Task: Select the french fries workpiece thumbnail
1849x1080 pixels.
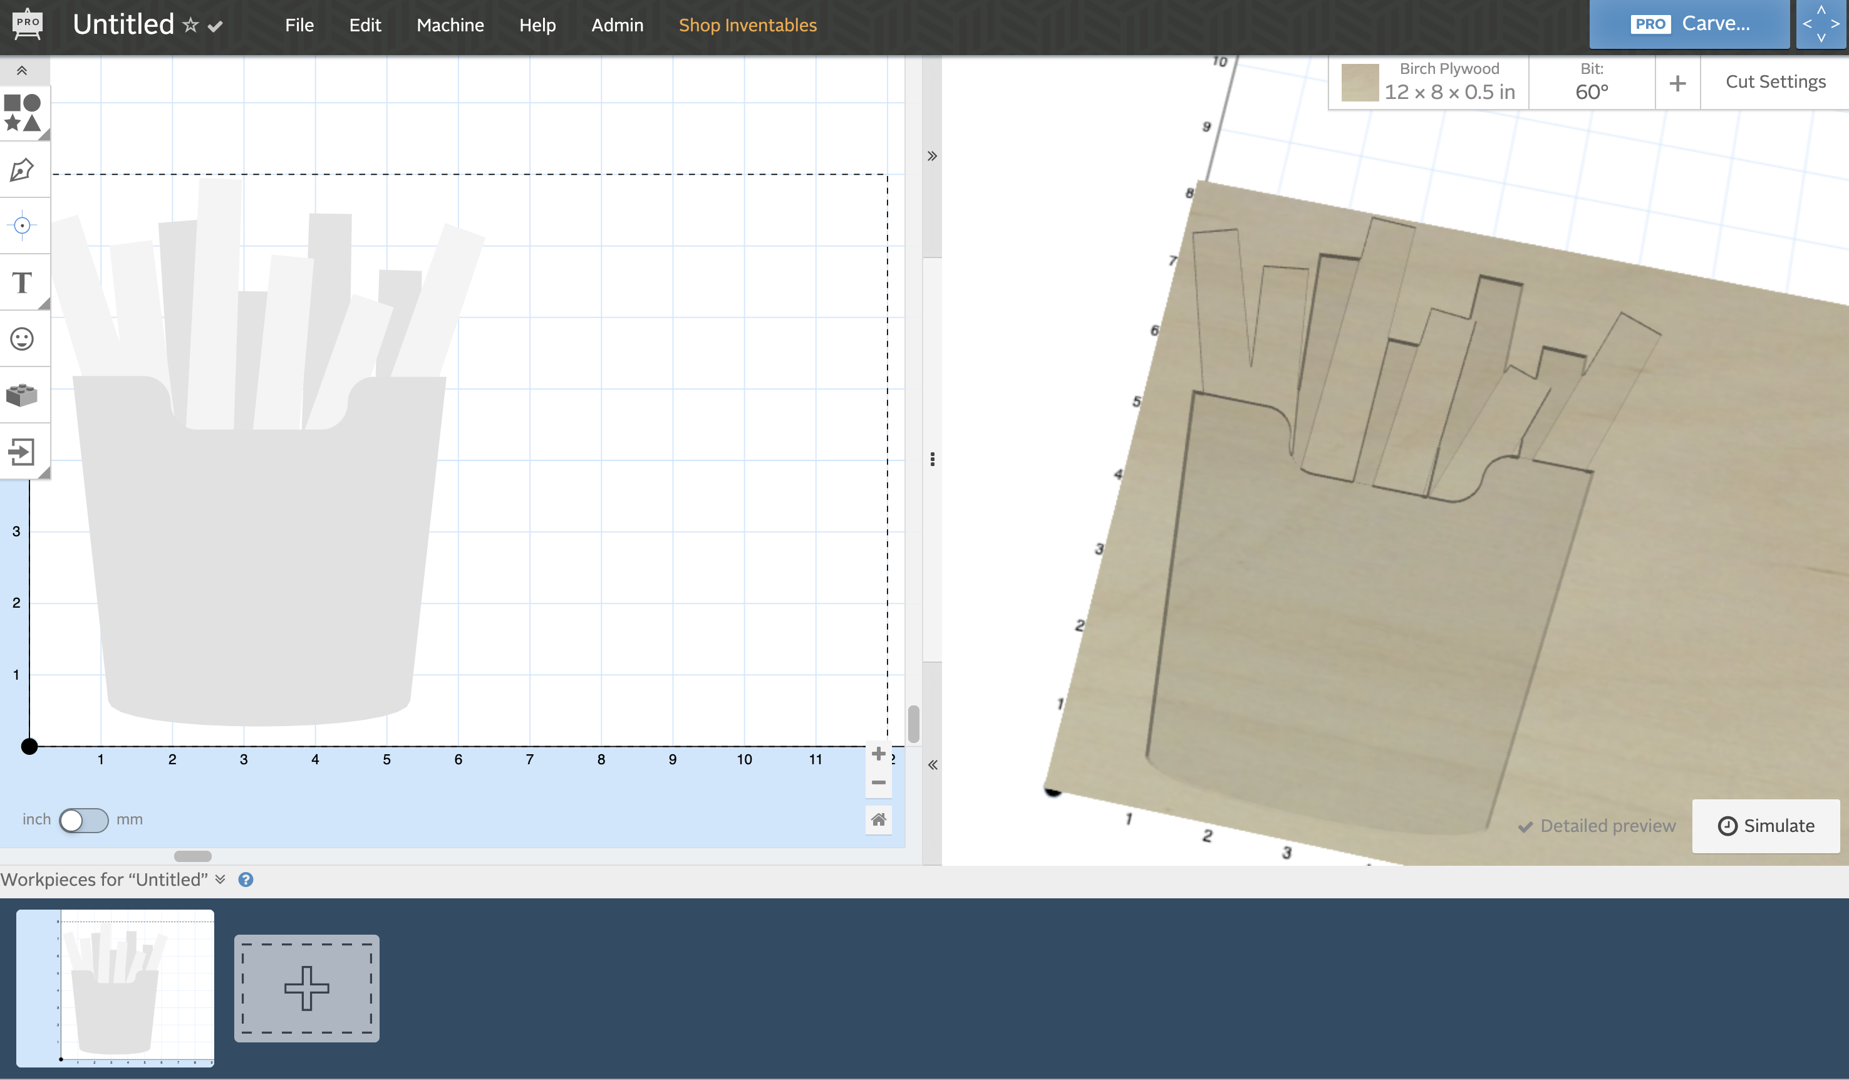Action: (x=115, y=987)
